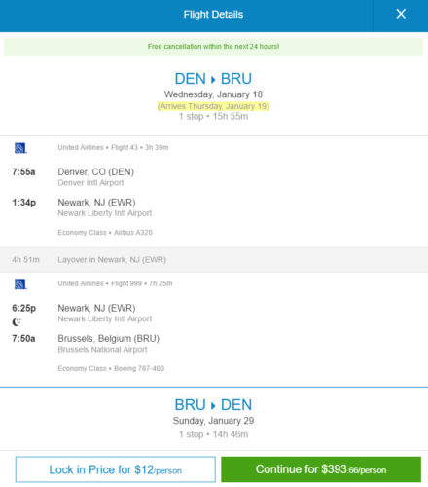Click United Airlines Flight 43 info line
This screenshot has height=487, width=428.
click(x=113, y=147)
